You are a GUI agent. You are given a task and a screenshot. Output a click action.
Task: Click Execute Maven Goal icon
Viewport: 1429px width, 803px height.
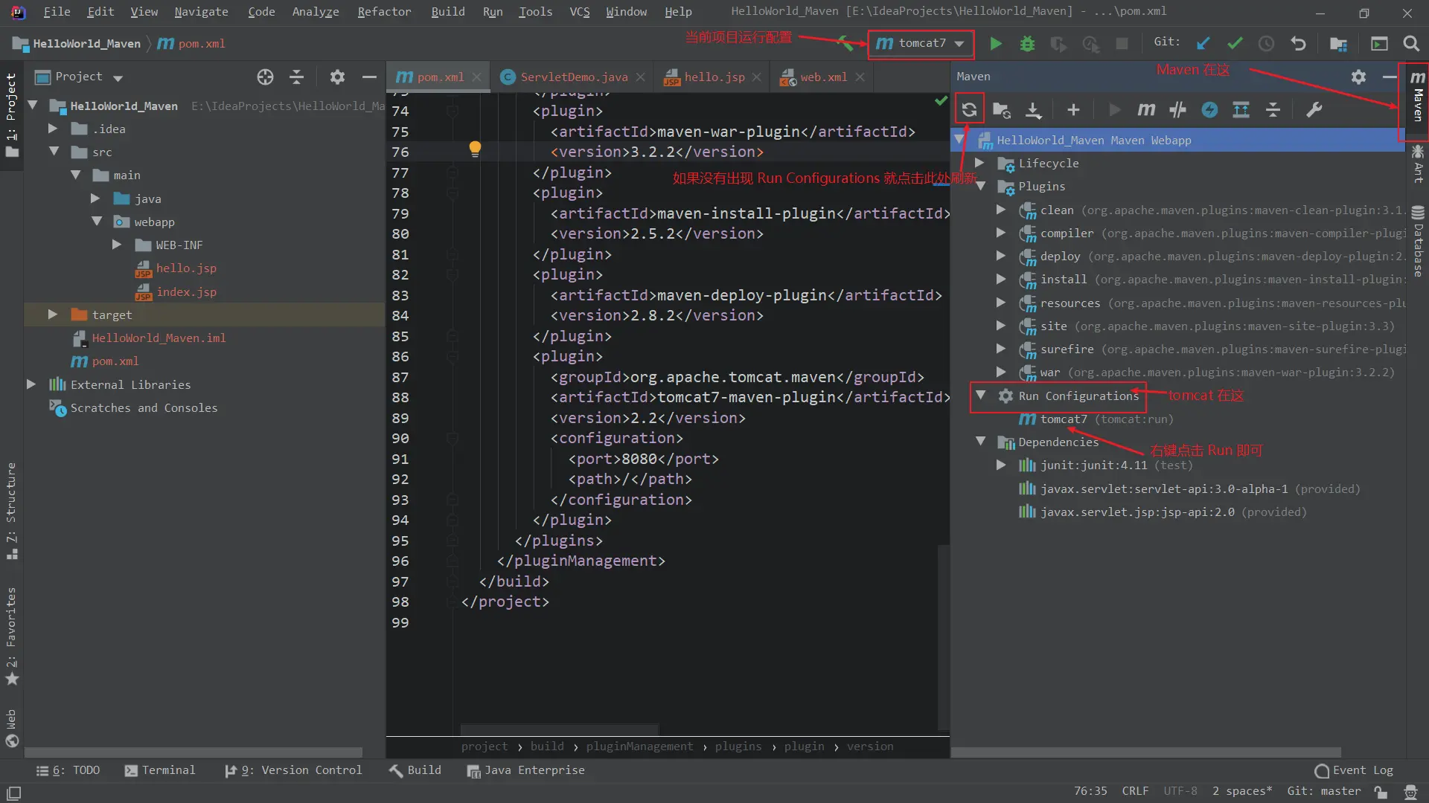1146,110
